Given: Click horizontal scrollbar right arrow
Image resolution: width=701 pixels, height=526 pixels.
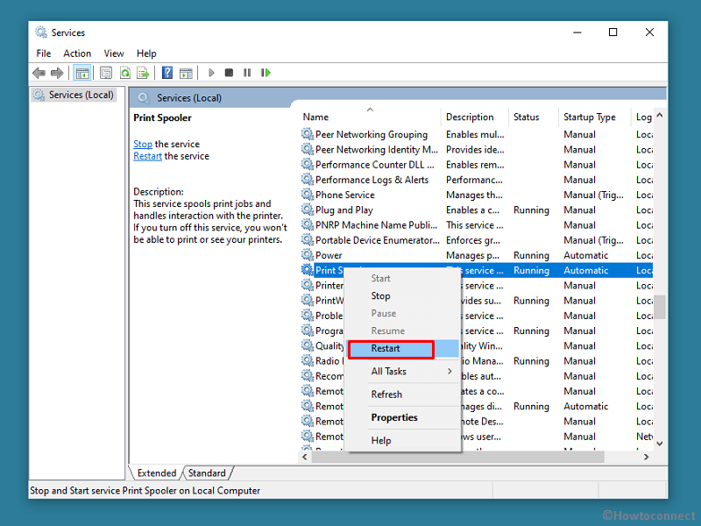Looking at the screenshot, I should (x=646, y=457).
